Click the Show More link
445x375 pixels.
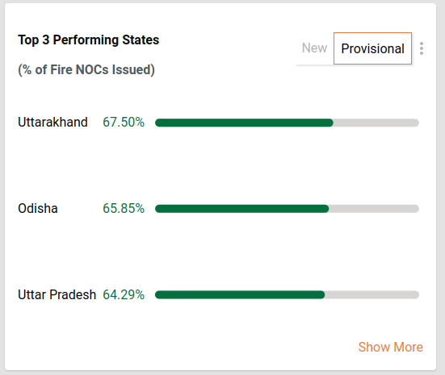tap(391, 347)
